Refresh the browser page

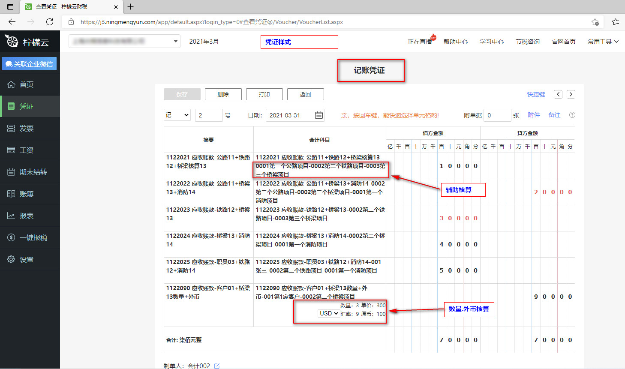[x=50, y=22]
